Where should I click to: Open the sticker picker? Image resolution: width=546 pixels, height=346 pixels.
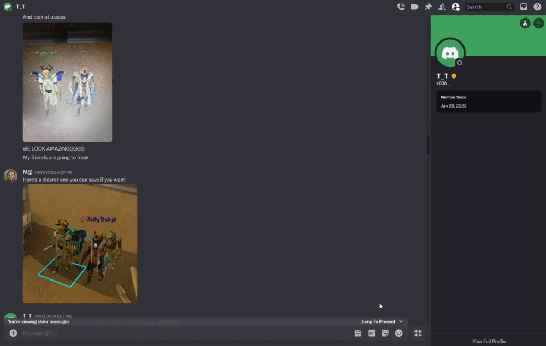click(x=385, y=333)
